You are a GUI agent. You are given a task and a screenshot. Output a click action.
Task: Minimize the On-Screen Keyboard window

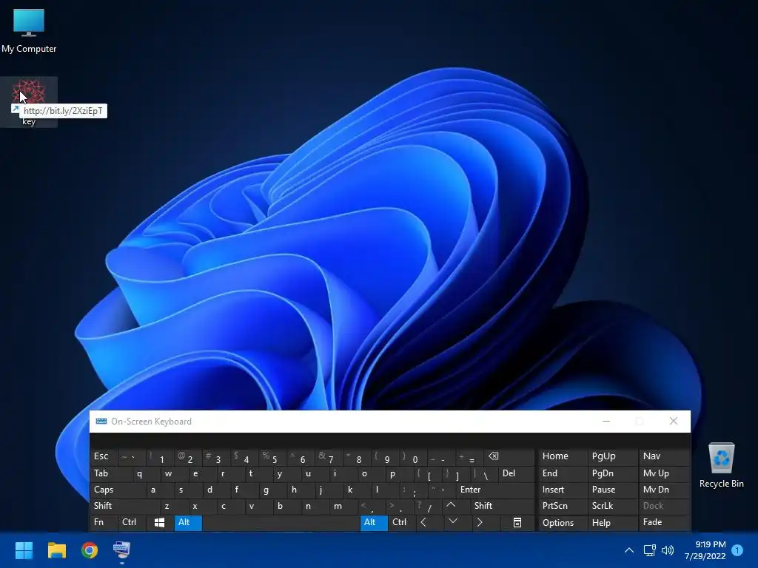(x=606, y=421)
